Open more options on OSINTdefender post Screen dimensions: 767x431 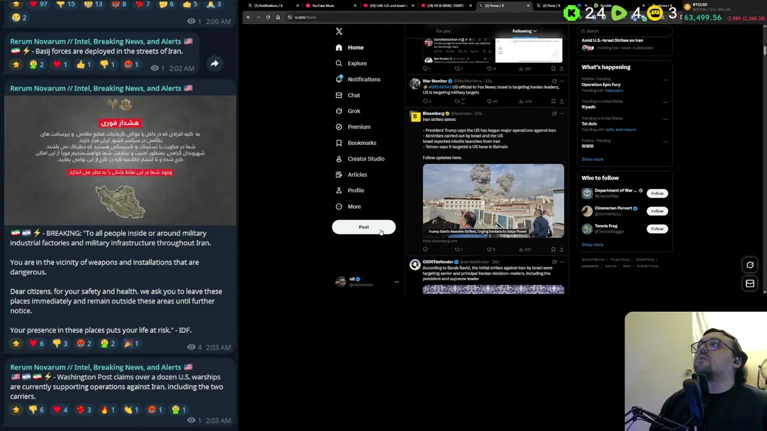tap(561, 262)
